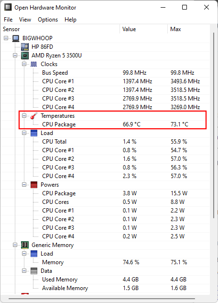The image size is (218, 303).
Task: Click the 73.1 °C max temperature
Action: click(x=179, y=124)
